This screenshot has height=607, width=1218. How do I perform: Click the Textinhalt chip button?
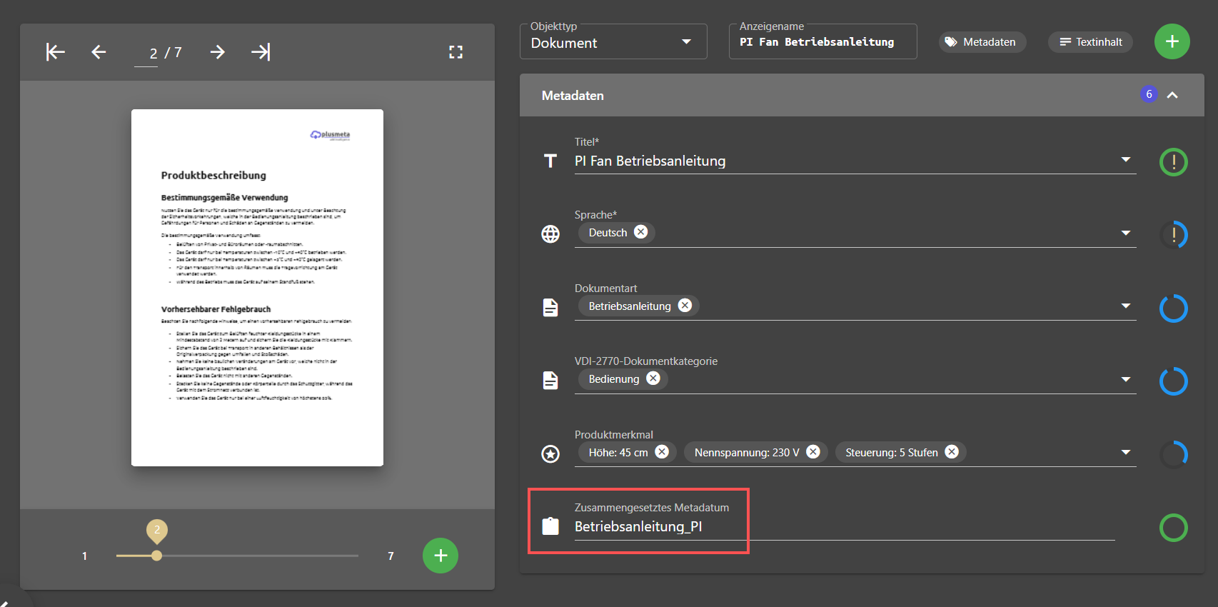click(1090, 42)
